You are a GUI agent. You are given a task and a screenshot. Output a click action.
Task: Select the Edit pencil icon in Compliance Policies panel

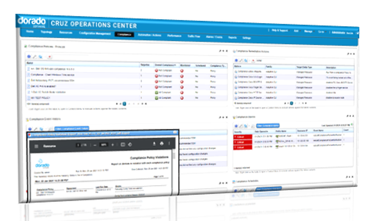click(x=34, y=56)
